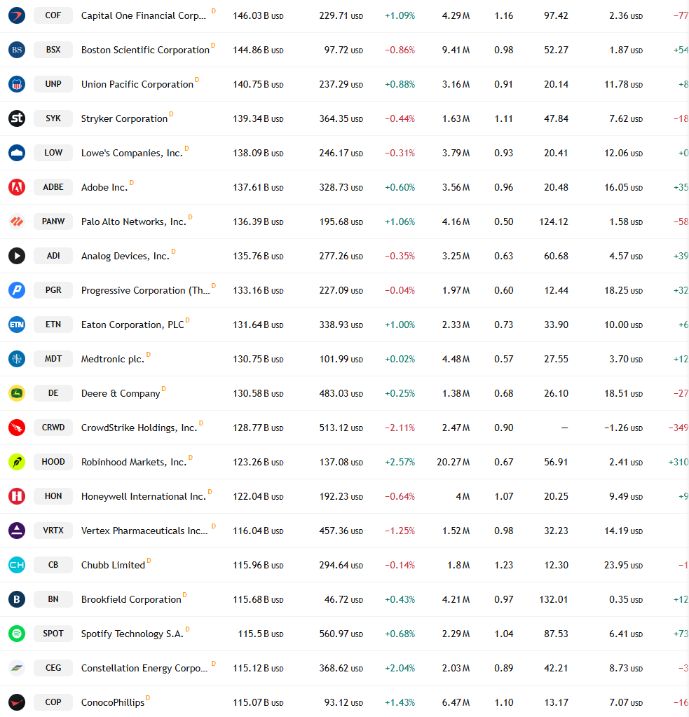The image size is (689, 717).
Task: Open the COF ticker symbol badge
Action: coord(53,15)
